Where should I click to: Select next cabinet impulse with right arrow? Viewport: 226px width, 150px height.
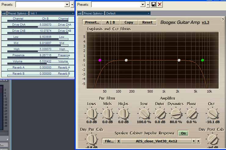(x=199, y=141)
